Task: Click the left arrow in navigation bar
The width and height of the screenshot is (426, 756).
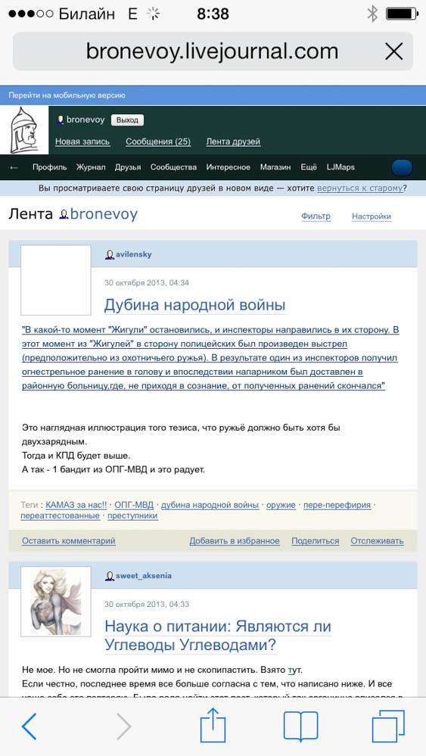Action: (x=14, y=167)
